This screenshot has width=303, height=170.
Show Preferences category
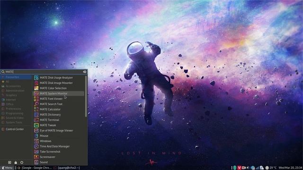tap(16, 109)
